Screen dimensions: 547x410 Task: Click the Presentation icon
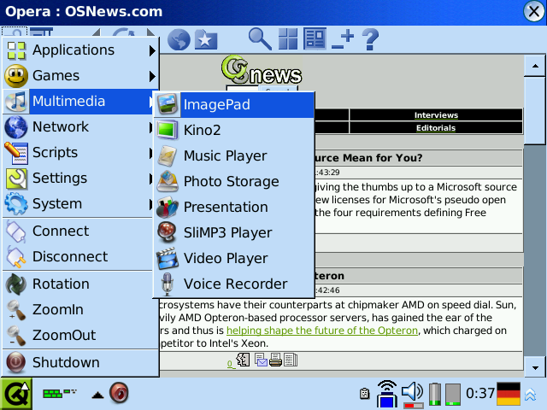click(168, 207)
